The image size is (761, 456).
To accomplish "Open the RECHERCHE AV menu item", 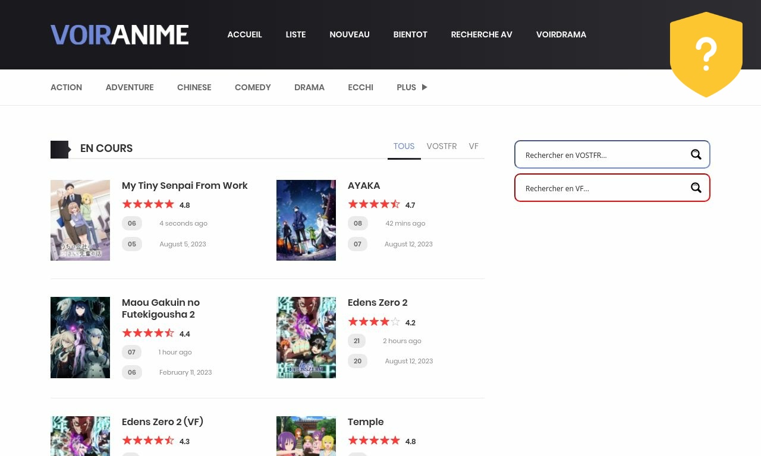I will [482, 34].
